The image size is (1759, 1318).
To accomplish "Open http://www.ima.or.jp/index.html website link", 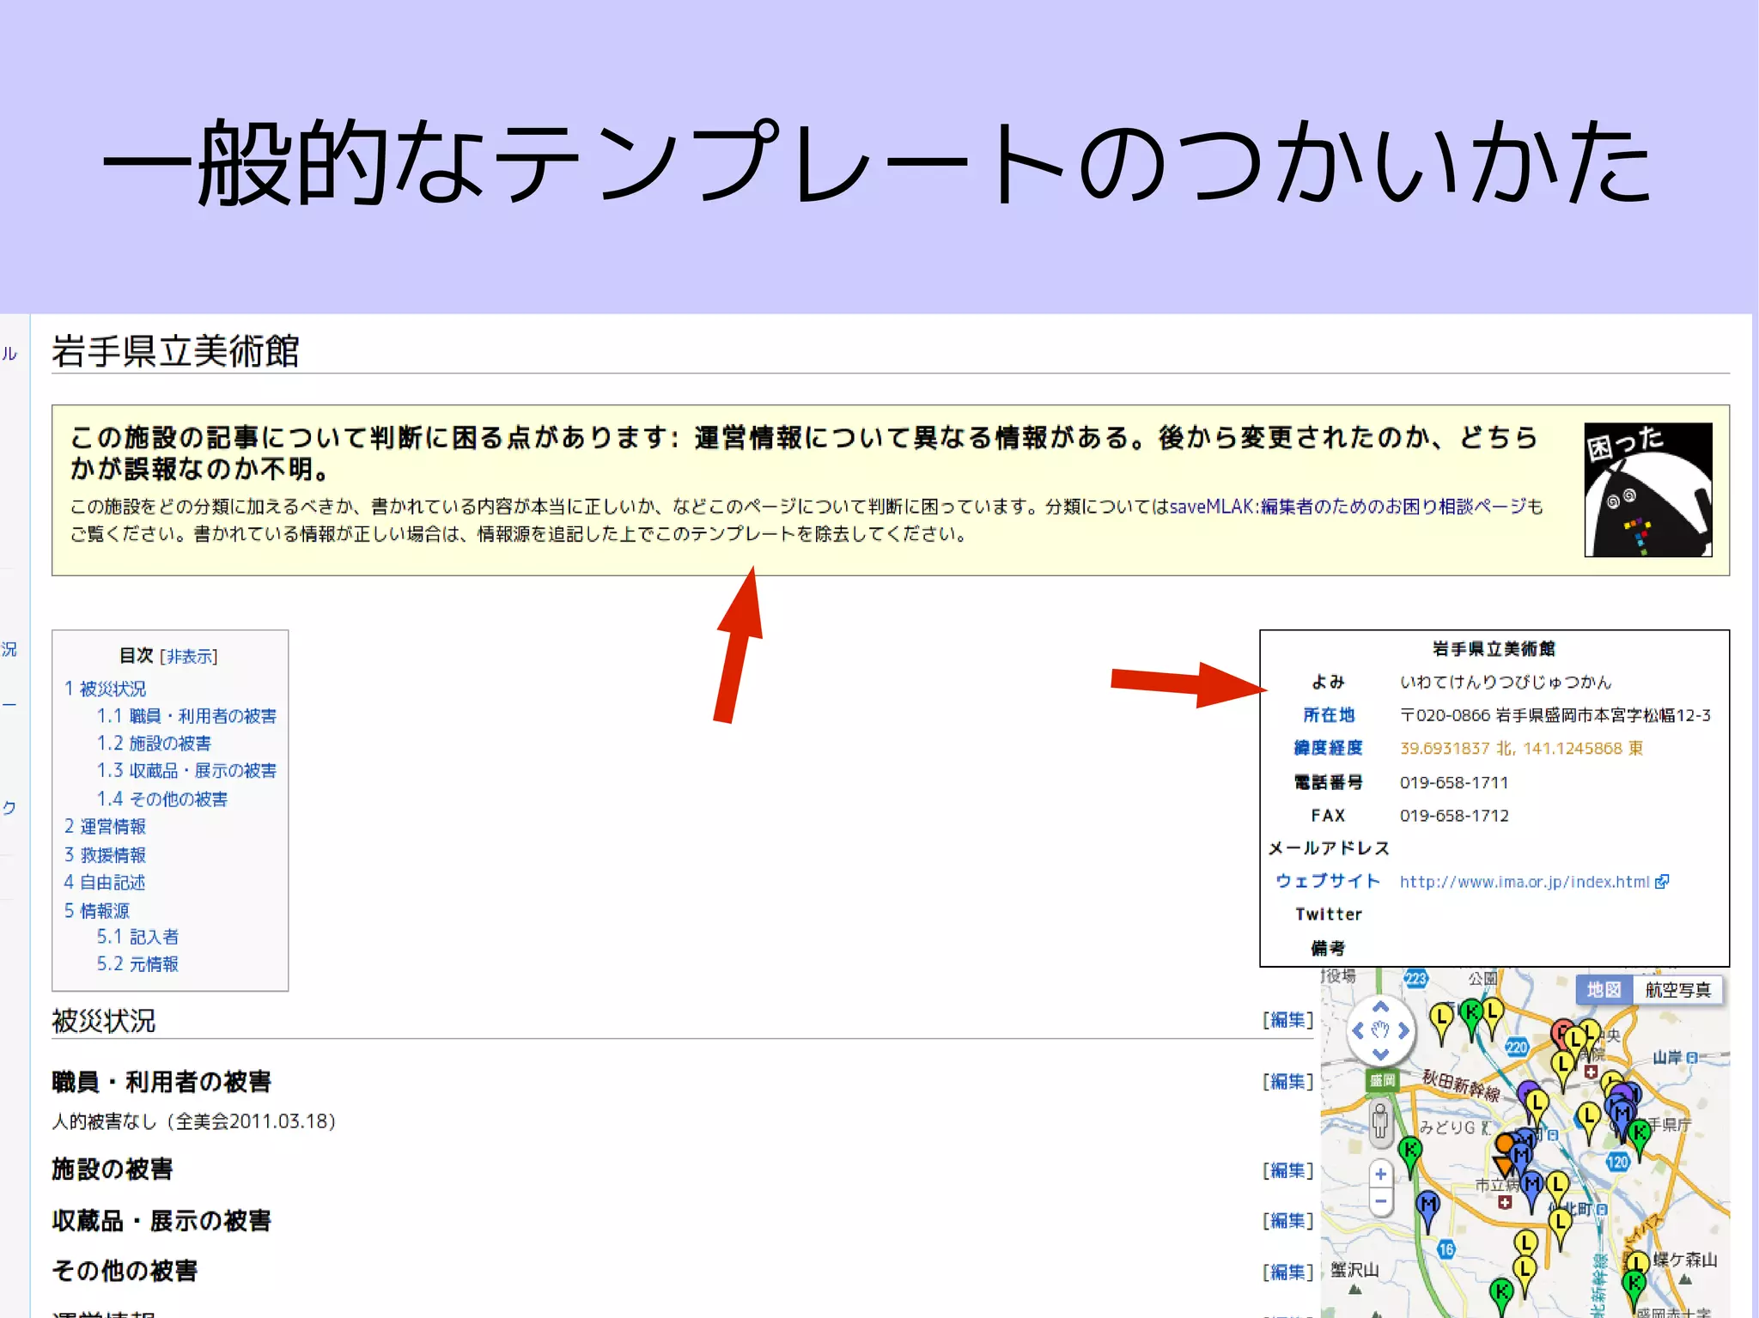I will coord(1525,882).
